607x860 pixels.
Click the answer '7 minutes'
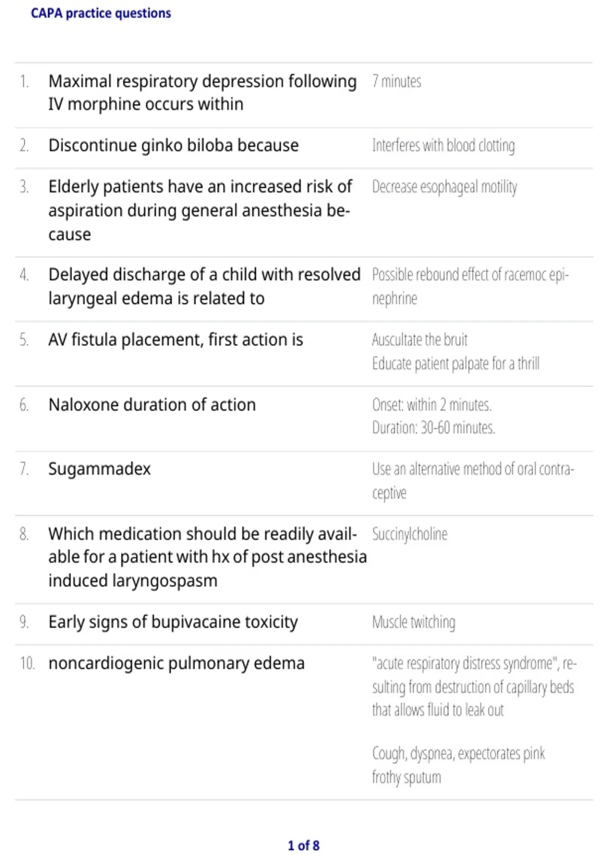(x=397, y=81)
